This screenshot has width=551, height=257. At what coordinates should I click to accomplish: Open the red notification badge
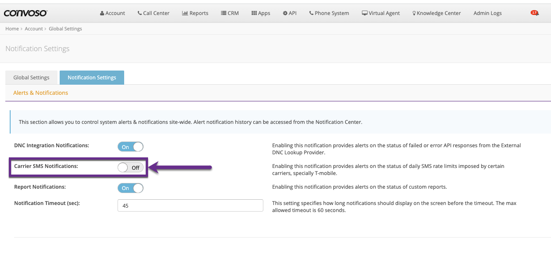coord(535,13)
